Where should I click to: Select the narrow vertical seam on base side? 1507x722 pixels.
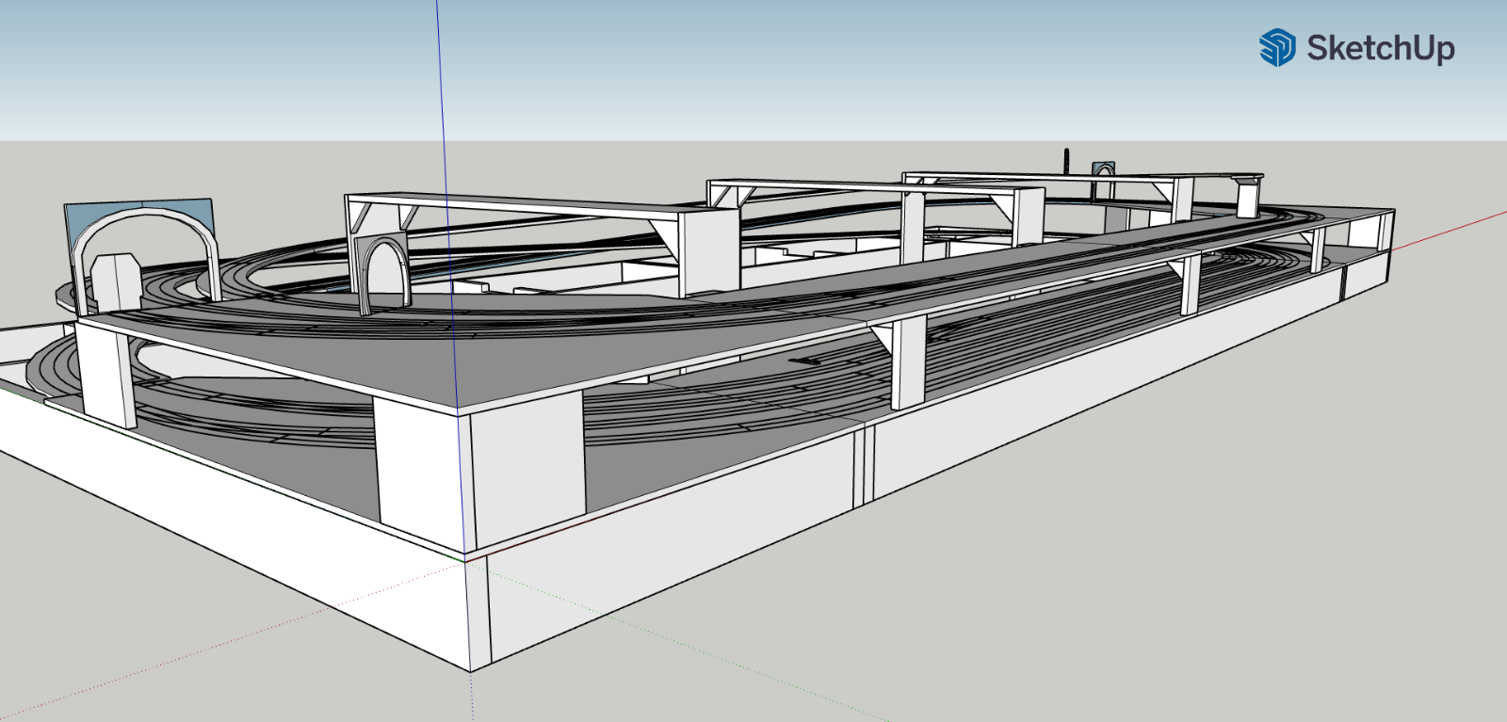point(864,466)
